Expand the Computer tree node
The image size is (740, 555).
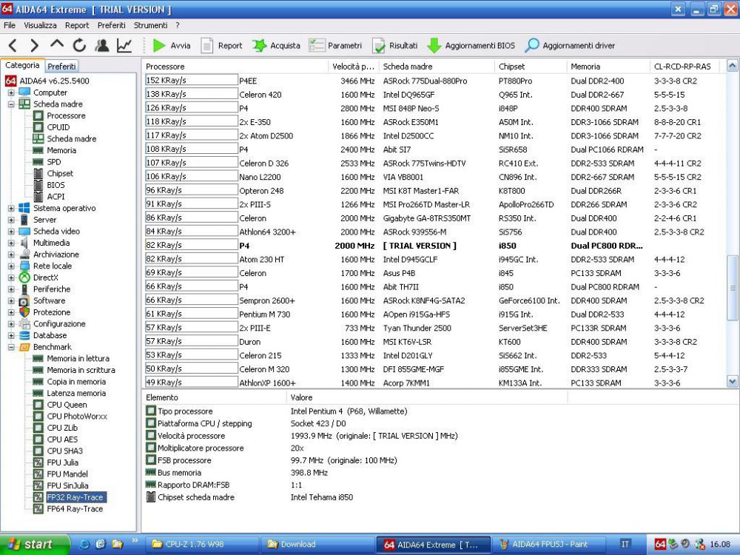click(x=11, y=92)
